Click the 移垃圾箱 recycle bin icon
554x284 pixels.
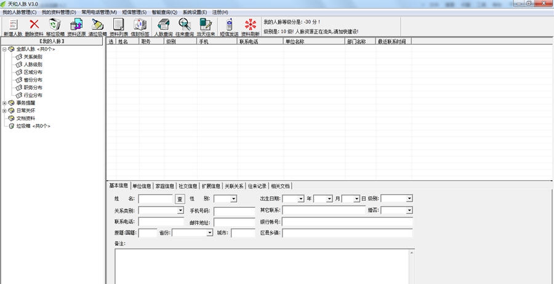pos(55,25)
